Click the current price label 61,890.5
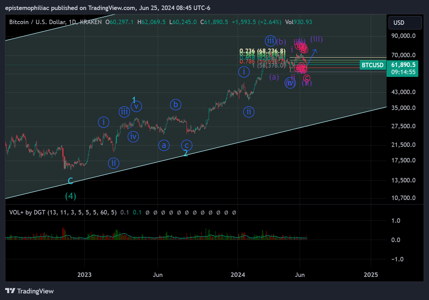Screen dimensions: 429x300 click(x=403, y=64)
